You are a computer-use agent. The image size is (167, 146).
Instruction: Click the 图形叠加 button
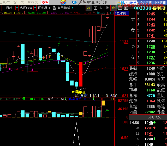point(44,8)
